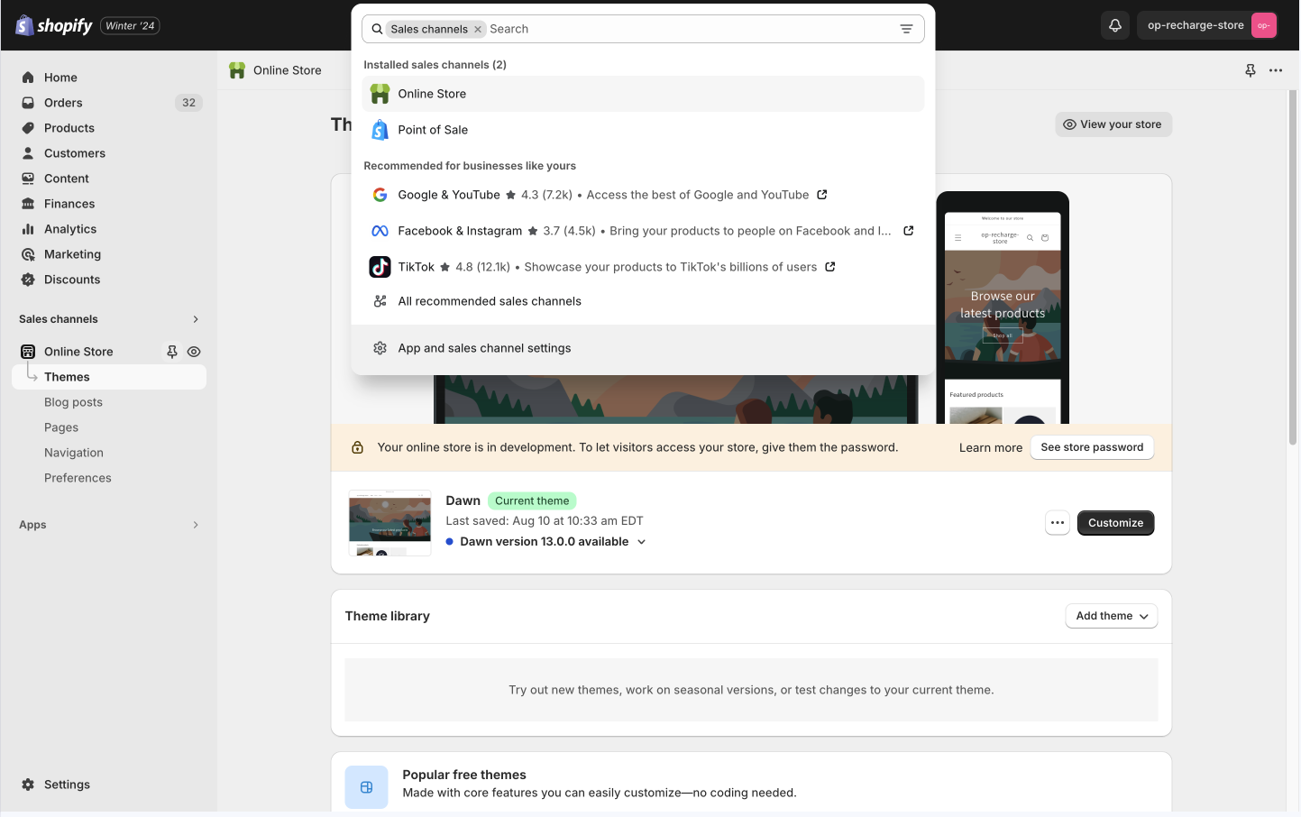Click the page vertical scrollbar
Screen dimensions: 1301x817
click(x=1293, y=267)
